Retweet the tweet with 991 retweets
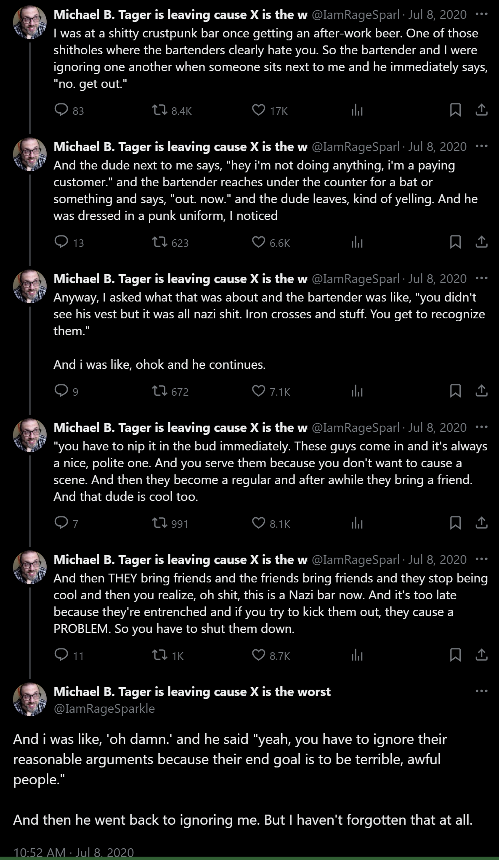This screenshot has height=860, width=499. click(x=159, y=523)
